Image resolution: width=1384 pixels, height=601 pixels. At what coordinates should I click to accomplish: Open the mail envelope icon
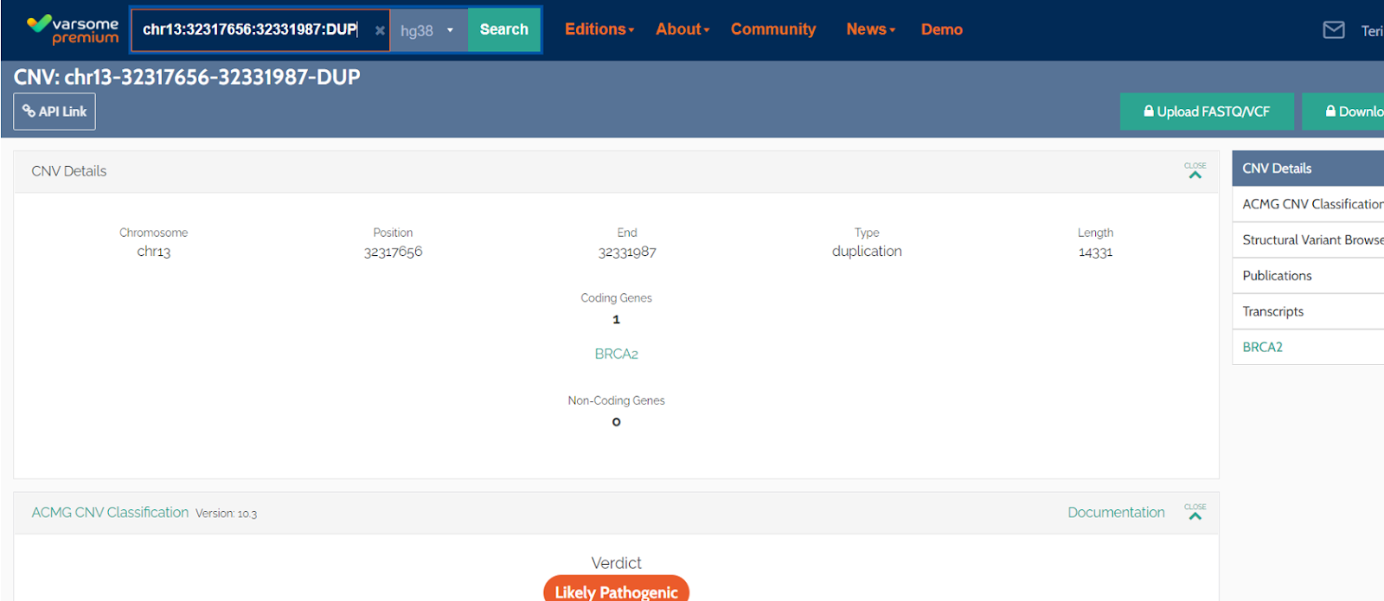tap(1334, 30)
